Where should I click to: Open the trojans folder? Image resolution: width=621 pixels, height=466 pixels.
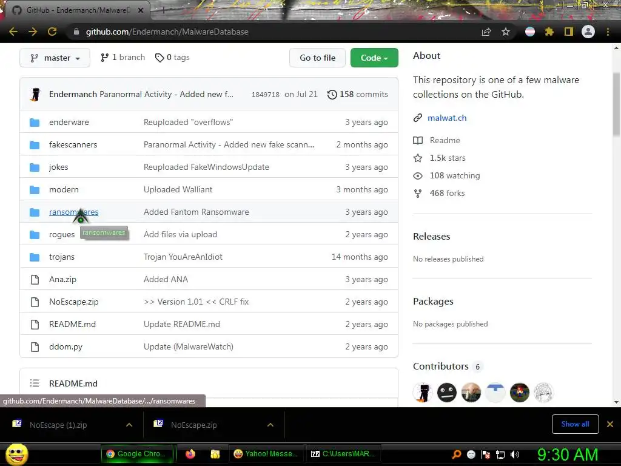click(62, 257)
